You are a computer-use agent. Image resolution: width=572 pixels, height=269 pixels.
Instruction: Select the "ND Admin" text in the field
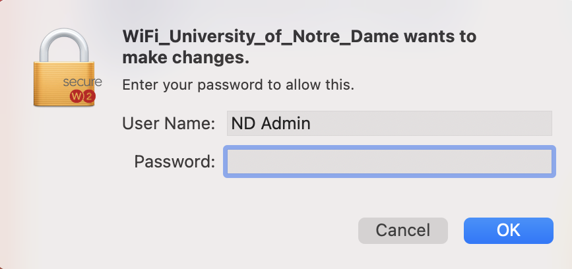pyautogui.click(x=270, y=123)
